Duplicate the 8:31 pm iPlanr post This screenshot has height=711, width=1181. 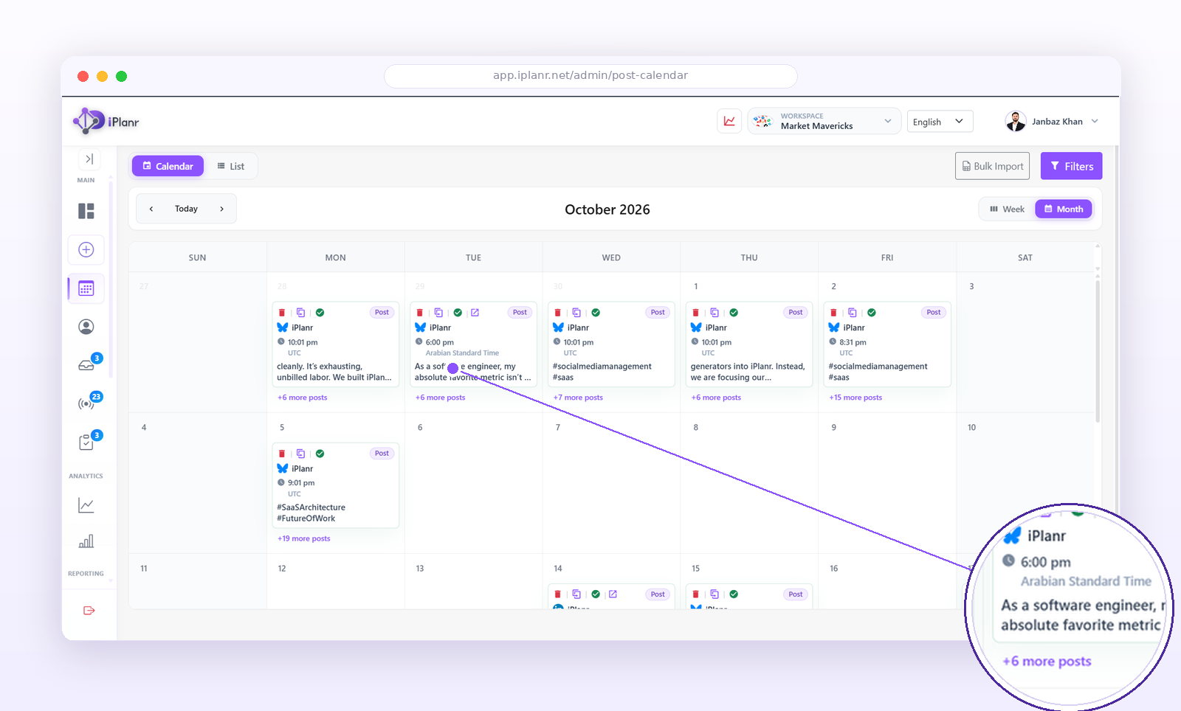pyautogui.click(x=853, y=313)
